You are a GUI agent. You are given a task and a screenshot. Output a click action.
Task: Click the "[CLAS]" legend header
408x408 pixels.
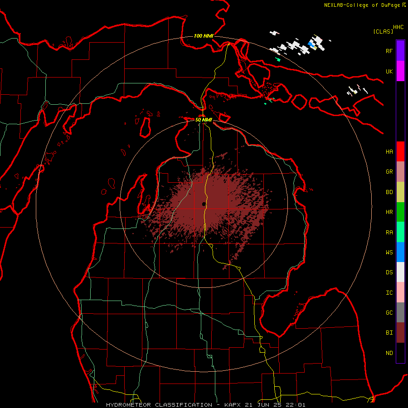383,31
